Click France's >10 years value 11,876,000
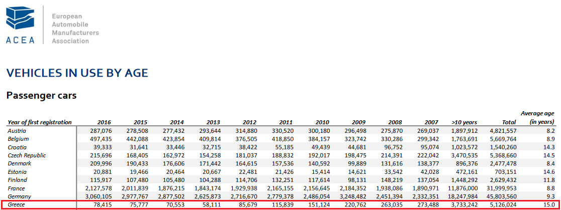Viewport: 561px width, 210px height. 462,188
